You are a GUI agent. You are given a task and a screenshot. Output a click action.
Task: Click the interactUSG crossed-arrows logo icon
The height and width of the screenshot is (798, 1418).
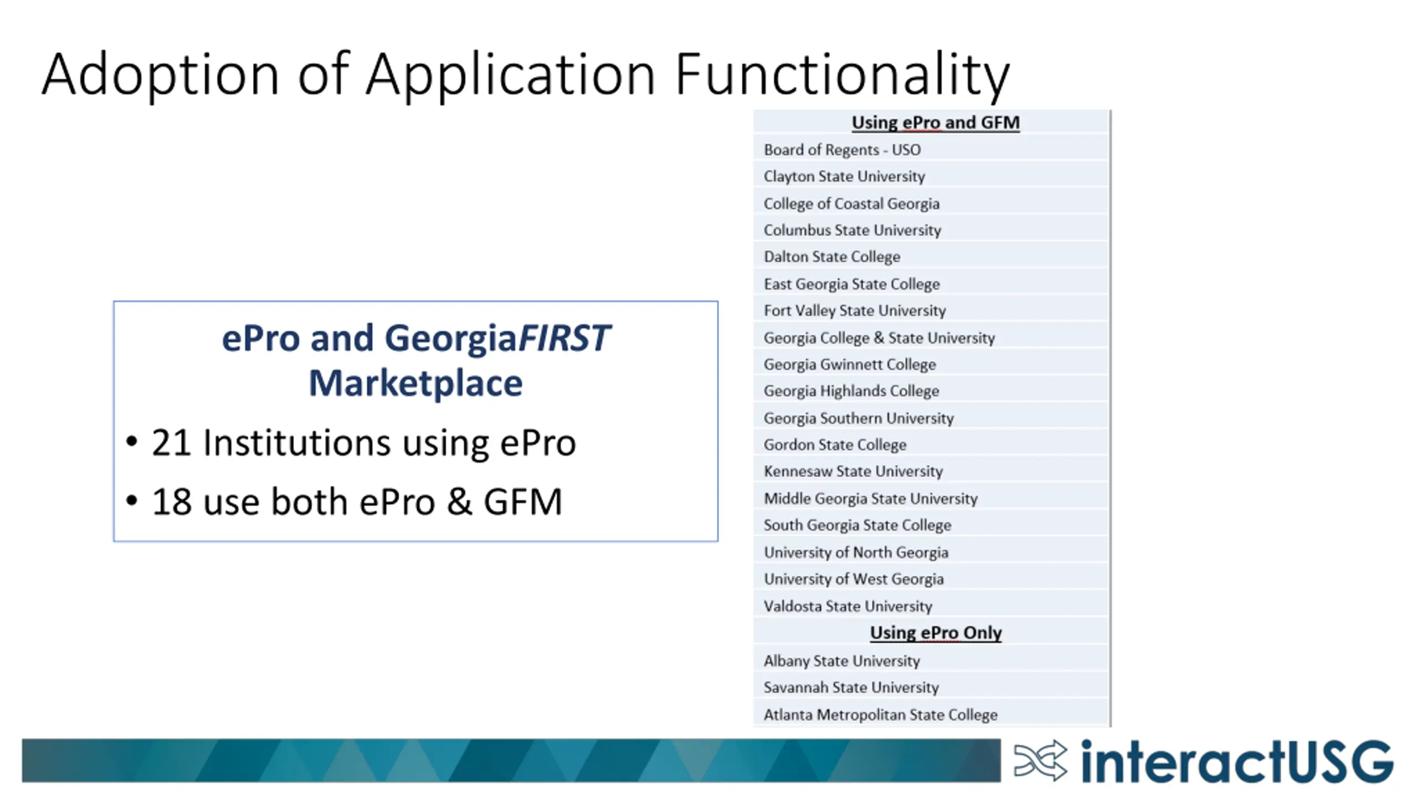point(1040,760)
